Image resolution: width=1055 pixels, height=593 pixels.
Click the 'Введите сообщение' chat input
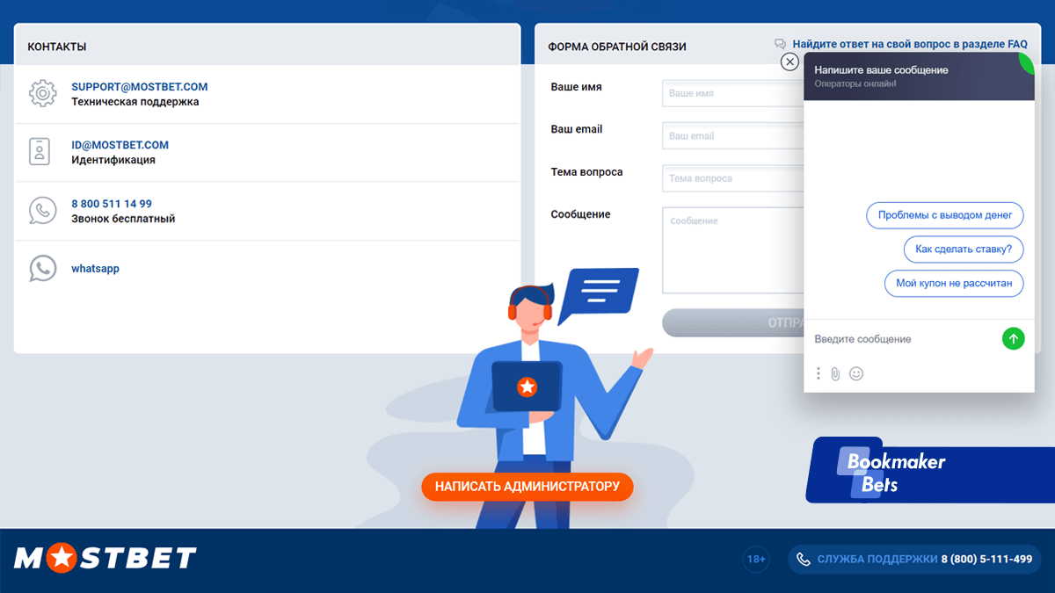pos(901,339)
